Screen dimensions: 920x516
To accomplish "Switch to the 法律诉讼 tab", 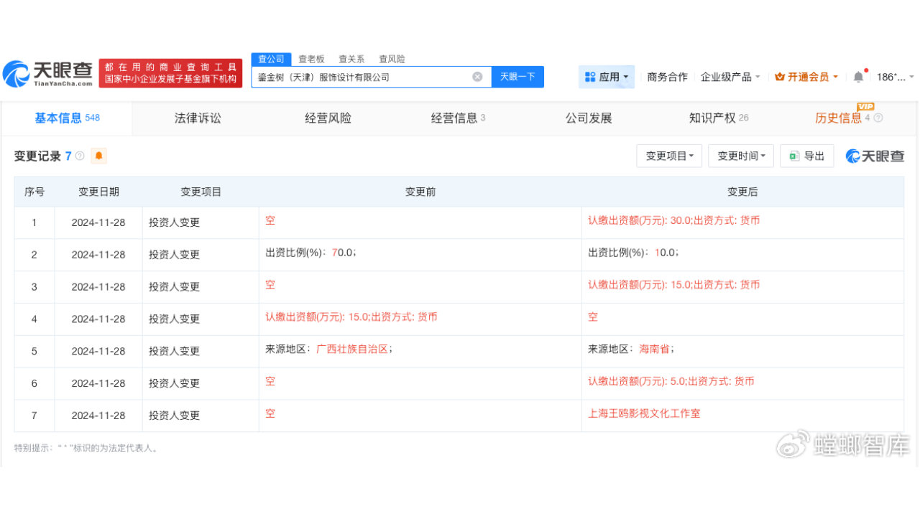I will (x=197, y=118).
